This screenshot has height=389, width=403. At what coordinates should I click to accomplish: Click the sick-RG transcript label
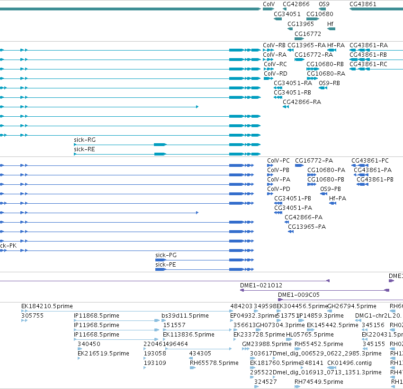[x=85, y=140]
